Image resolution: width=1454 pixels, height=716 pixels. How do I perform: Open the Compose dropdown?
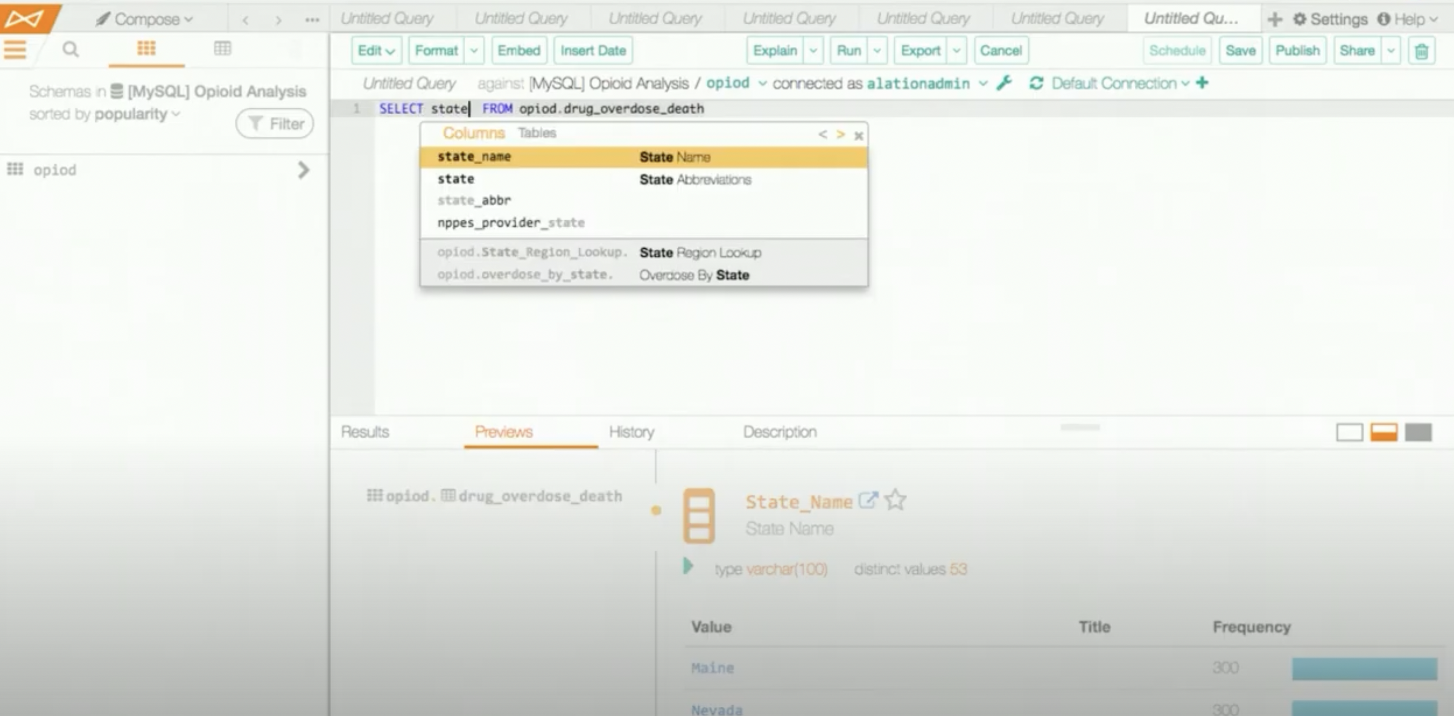coord(144,19)
